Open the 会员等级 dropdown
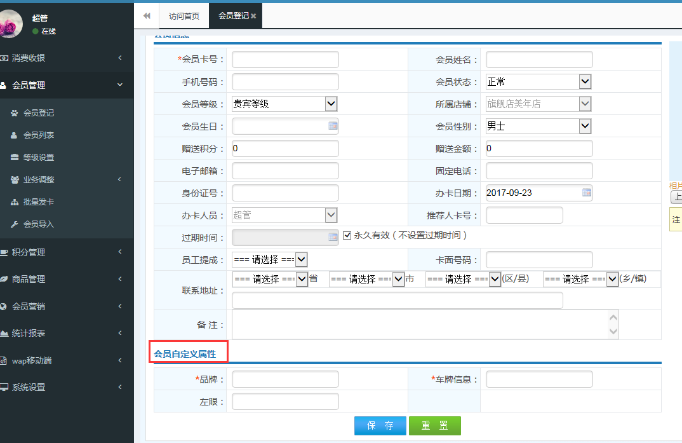 [331, 104]
